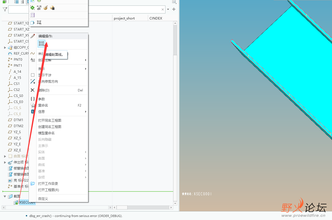Screen dimensions: 332x220
Task: Click the project_short column header
Action: point(124,18)
